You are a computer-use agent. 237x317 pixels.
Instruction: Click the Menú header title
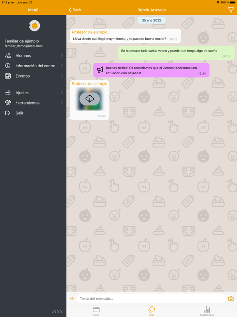click(33, 10)
